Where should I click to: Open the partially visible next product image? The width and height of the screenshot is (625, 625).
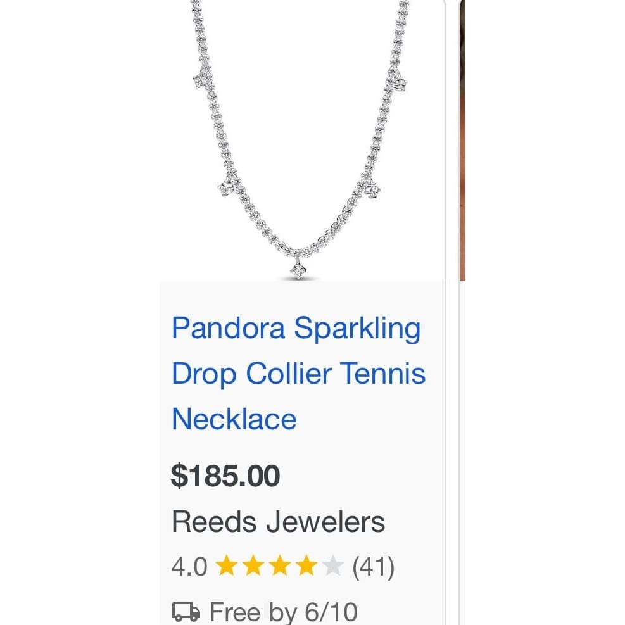pos(462,141)
